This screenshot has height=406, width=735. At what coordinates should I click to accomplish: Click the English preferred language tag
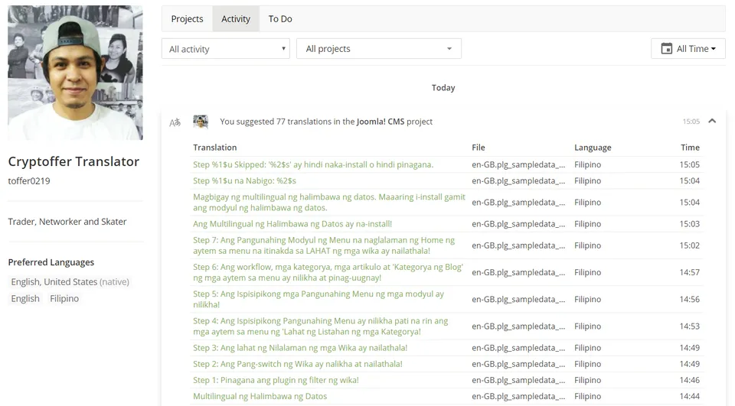(x=25, y=299)
